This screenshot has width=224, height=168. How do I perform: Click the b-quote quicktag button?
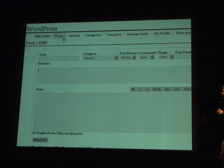[187, 89]
